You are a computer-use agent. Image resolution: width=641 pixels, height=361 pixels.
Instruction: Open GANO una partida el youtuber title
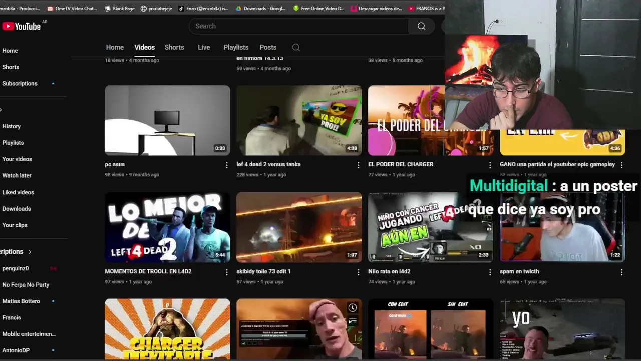[557, 164]
